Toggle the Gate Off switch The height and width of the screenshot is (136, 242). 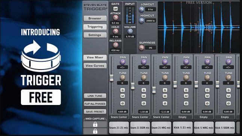coord(115,9)
